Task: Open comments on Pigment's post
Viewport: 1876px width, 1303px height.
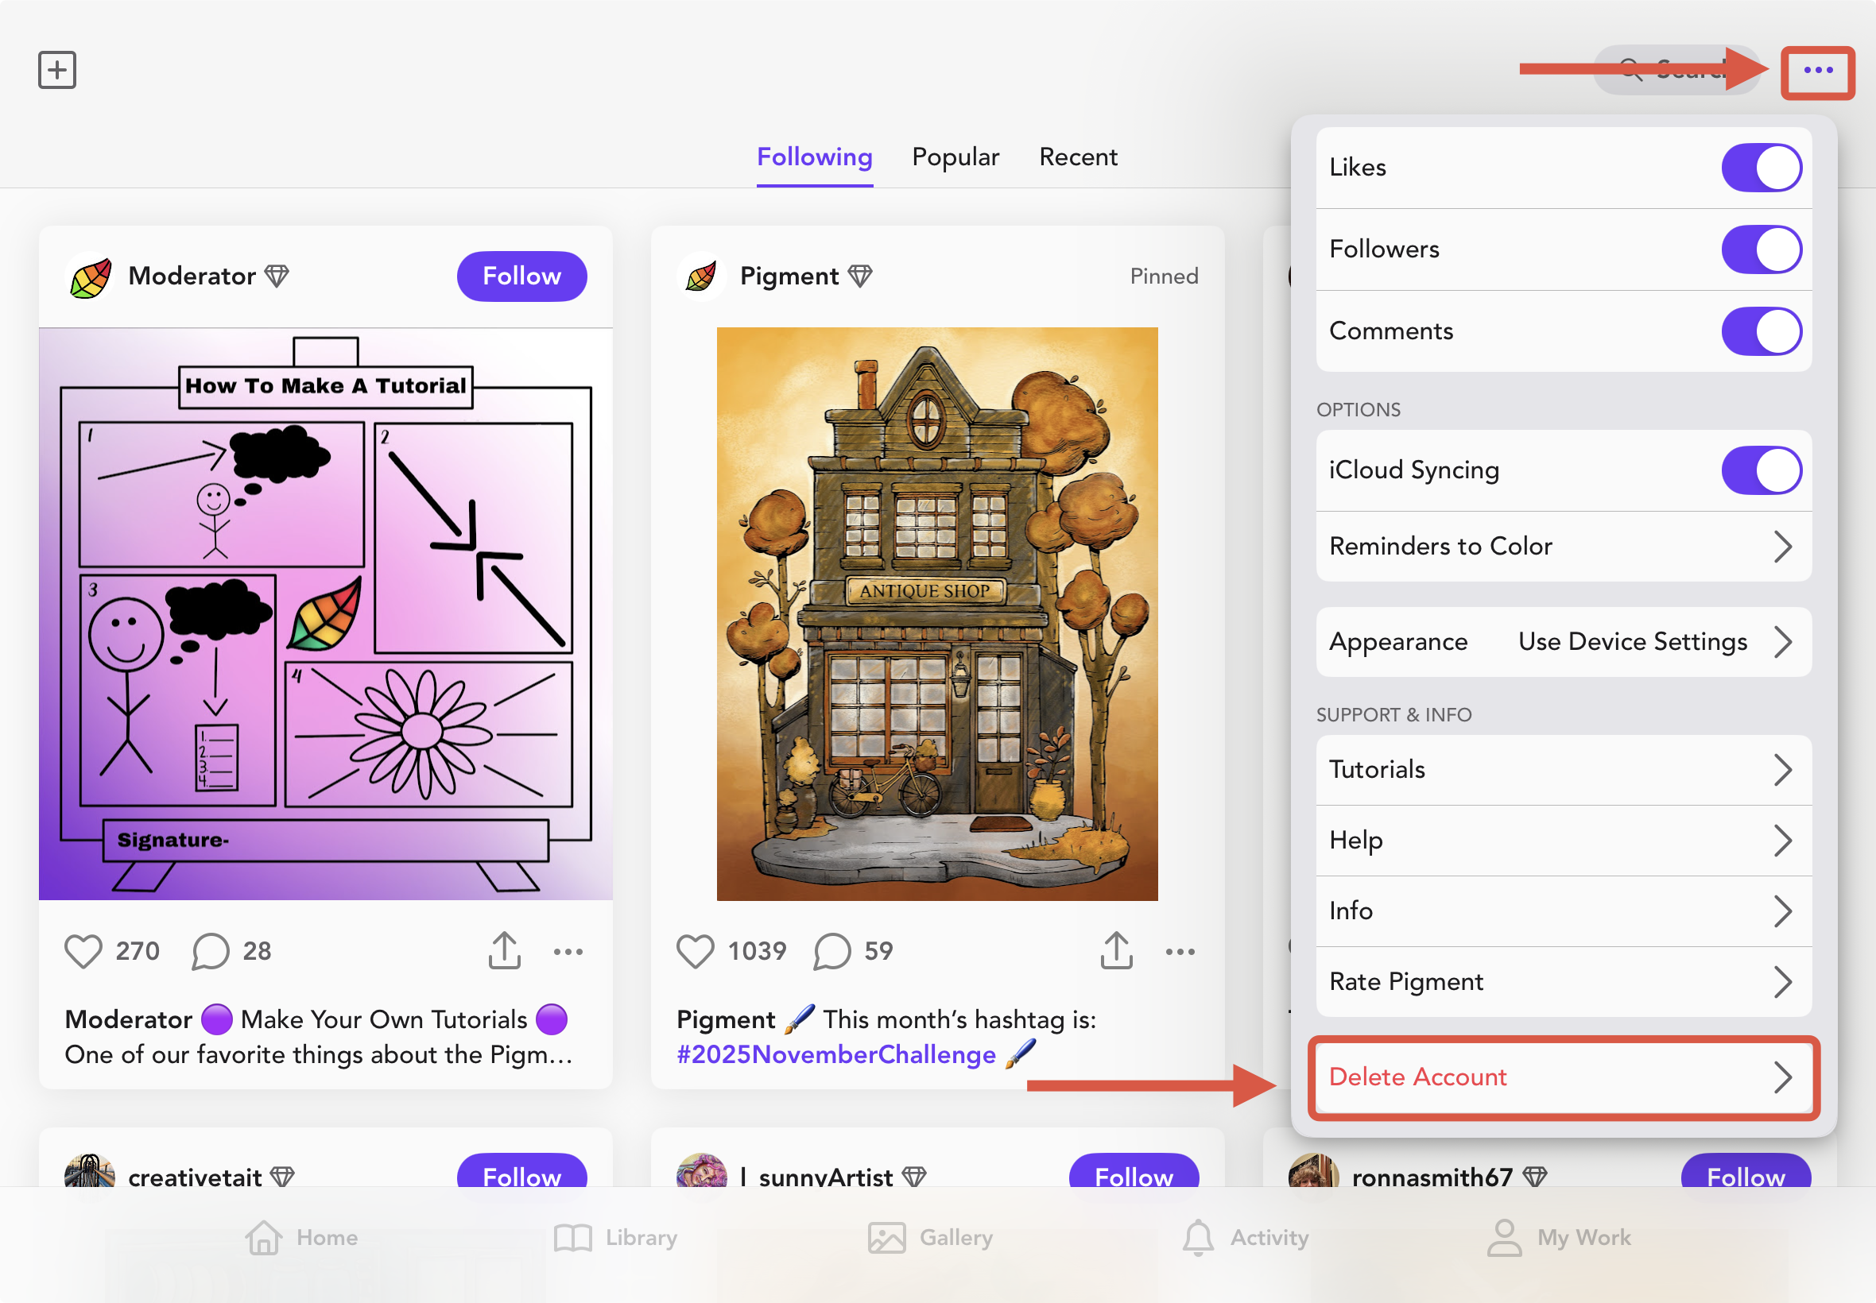Action: pyautogui.click(x=832, y=951)
